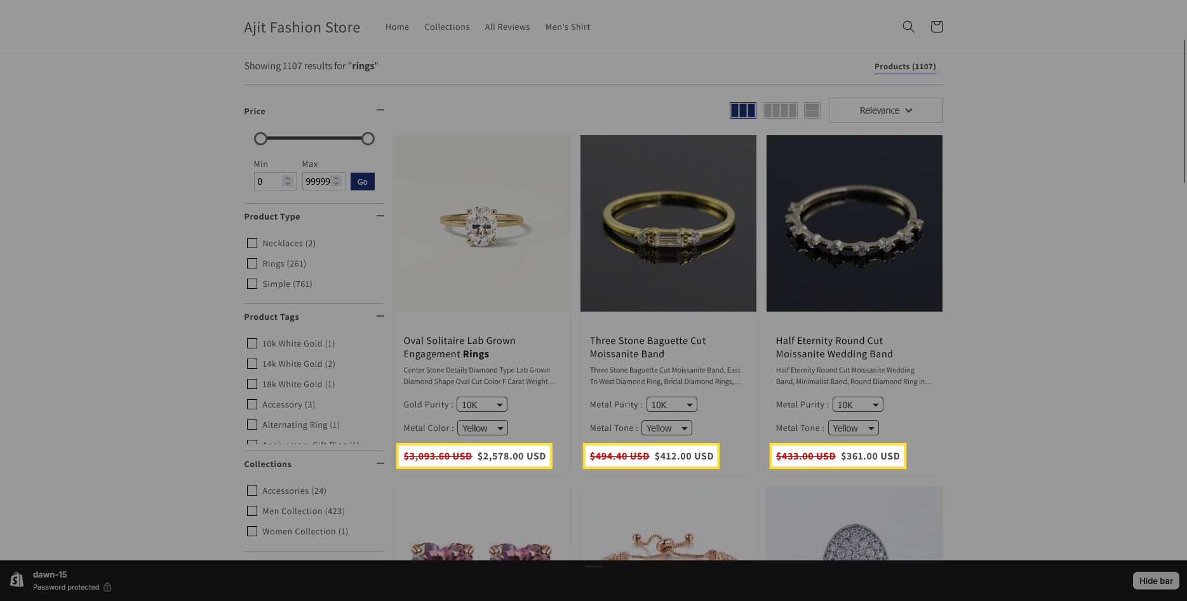The image size is (1187, 601).
Task: Enable the Necklaces (2) filter
Action: 252,243
